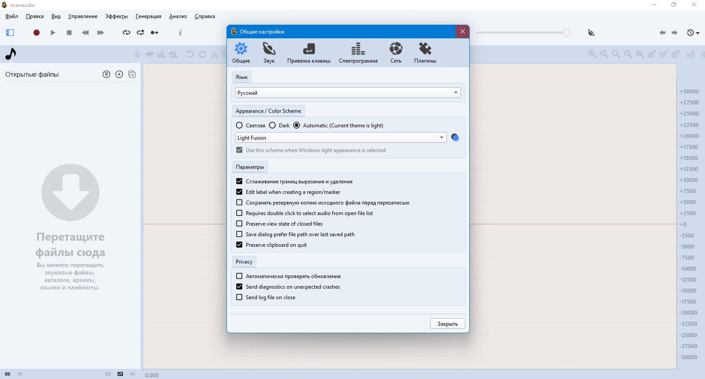This screenshot has height=379, width=705.
Task: Enable Автоматически проверять обновления
Action: [239, 276]
